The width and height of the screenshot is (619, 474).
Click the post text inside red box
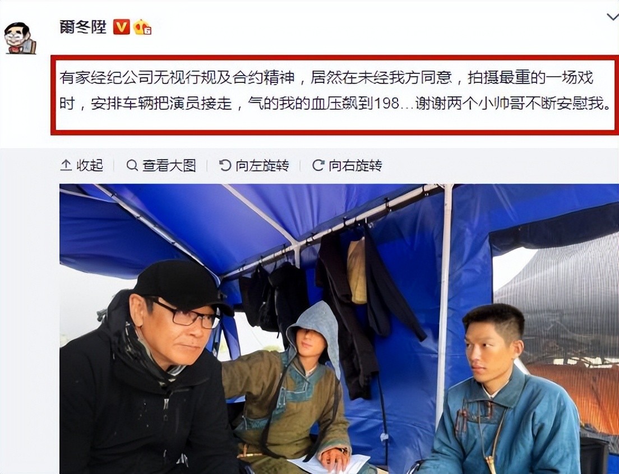pos(335,91)
